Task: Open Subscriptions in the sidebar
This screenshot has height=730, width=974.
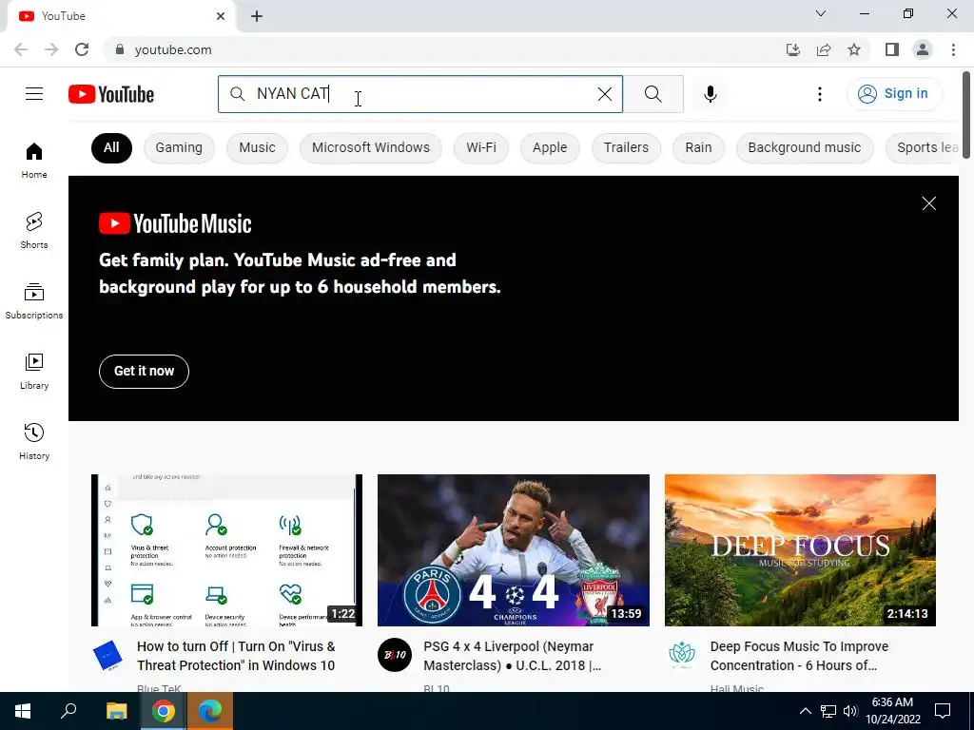Action: (34, 301)
